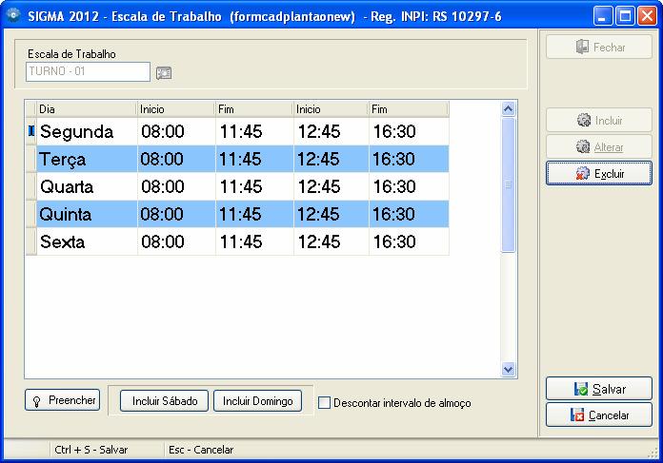Click the Preencher button
This screenshot has width=663, height=463.
(63, 399)
